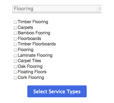Enable the Oak Flooring checkbox
Viewport: 114px width, 103px height.
(x=15, y=67)
